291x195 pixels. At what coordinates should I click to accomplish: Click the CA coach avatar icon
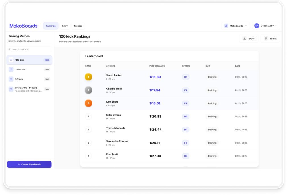(257, 26)
